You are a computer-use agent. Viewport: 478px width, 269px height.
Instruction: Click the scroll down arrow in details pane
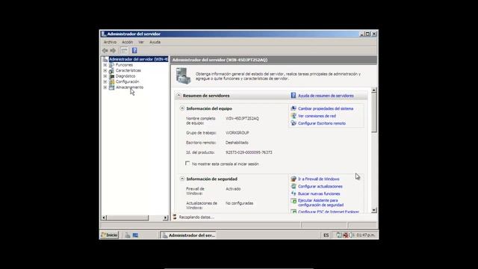374,210
